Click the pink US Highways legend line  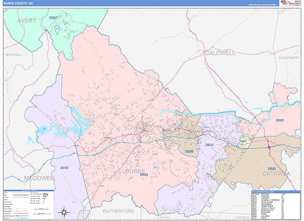coord(21,213)
